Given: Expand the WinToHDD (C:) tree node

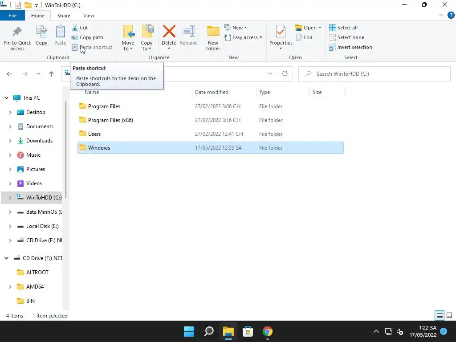Looking at the screenshot, I should tap(10, 198).
